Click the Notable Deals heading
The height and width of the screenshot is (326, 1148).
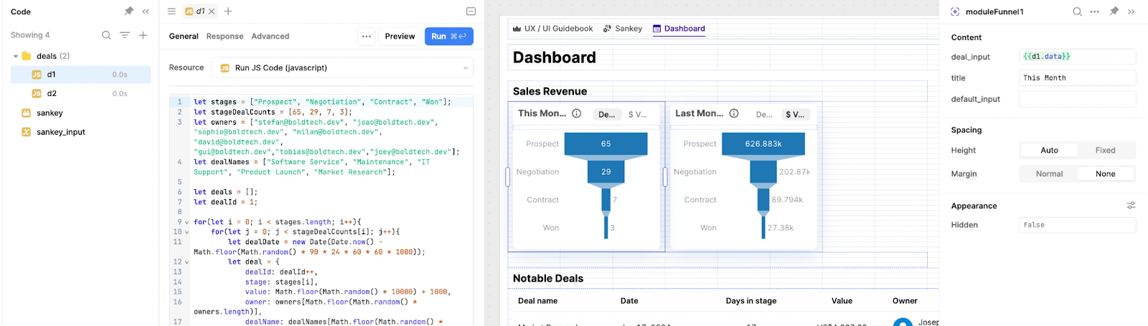548,279
